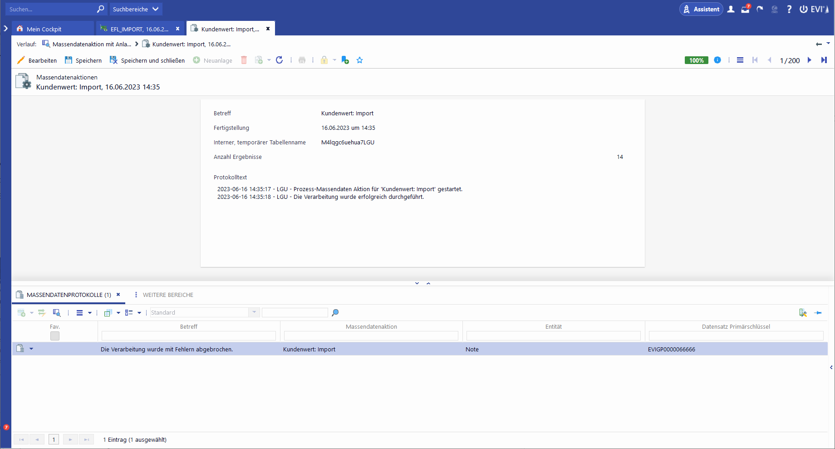835x449 pixels.
Task: Switch to Mein Cockpit tab
Action: click(x=44, y=29)
